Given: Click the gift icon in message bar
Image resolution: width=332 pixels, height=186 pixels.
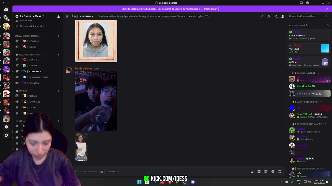Looking at the screenshot, I should coord(252,171).
